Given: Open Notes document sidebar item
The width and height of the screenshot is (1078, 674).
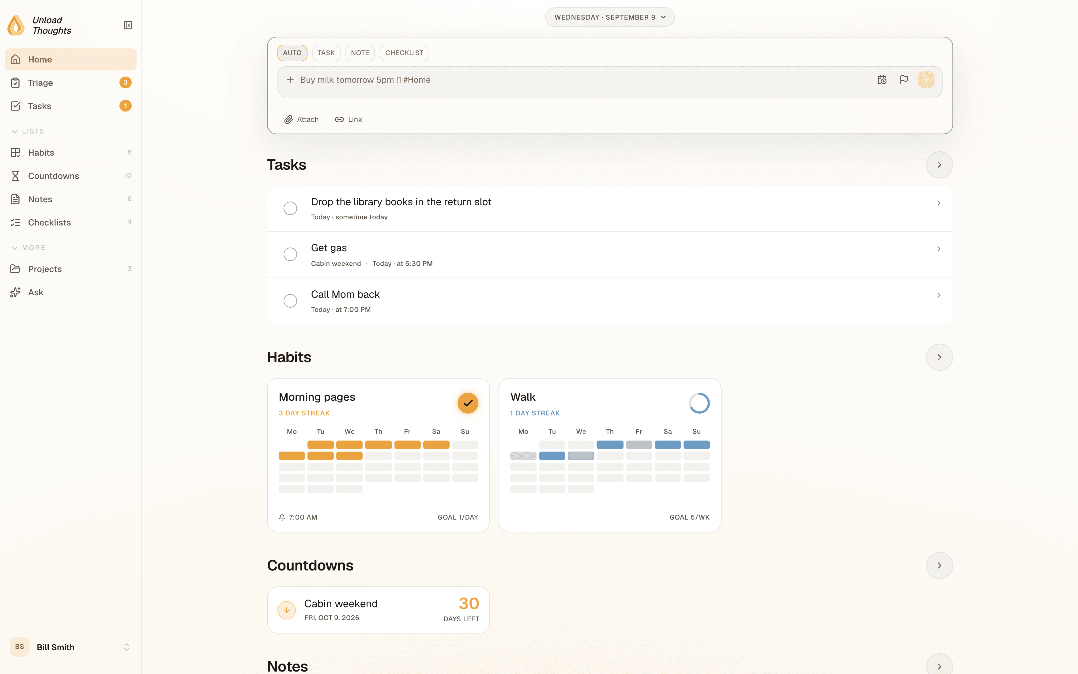Looking at the screenshot, I should pos(71,199).
